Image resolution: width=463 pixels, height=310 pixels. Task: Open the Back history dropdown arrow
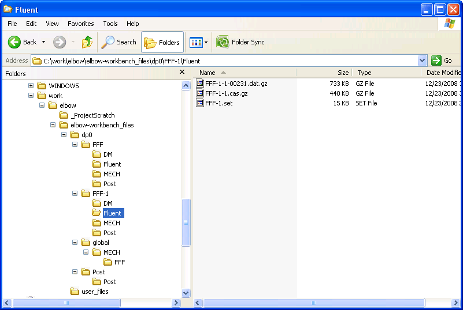pos(44,42)
